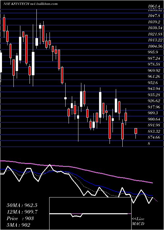Click the 995.9 price level label

[x=154, y=52]
